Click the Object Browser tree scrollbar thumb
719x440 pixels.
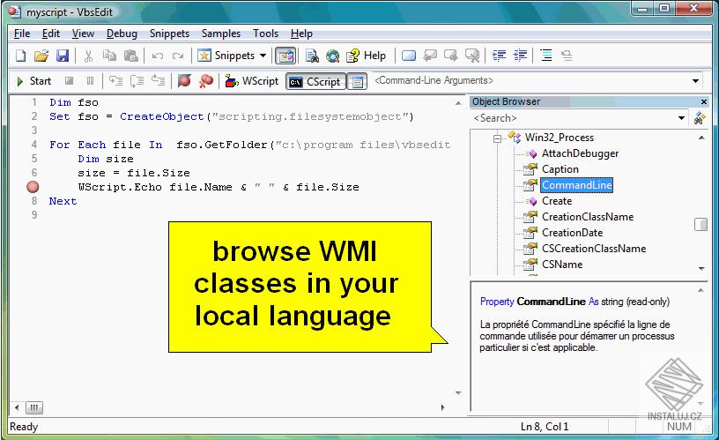point(701,224)
